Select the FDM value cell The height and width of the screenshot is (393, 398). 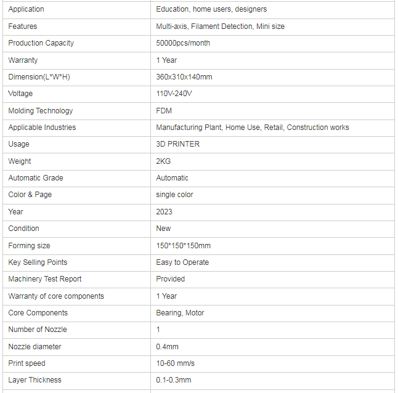[164, 111]
